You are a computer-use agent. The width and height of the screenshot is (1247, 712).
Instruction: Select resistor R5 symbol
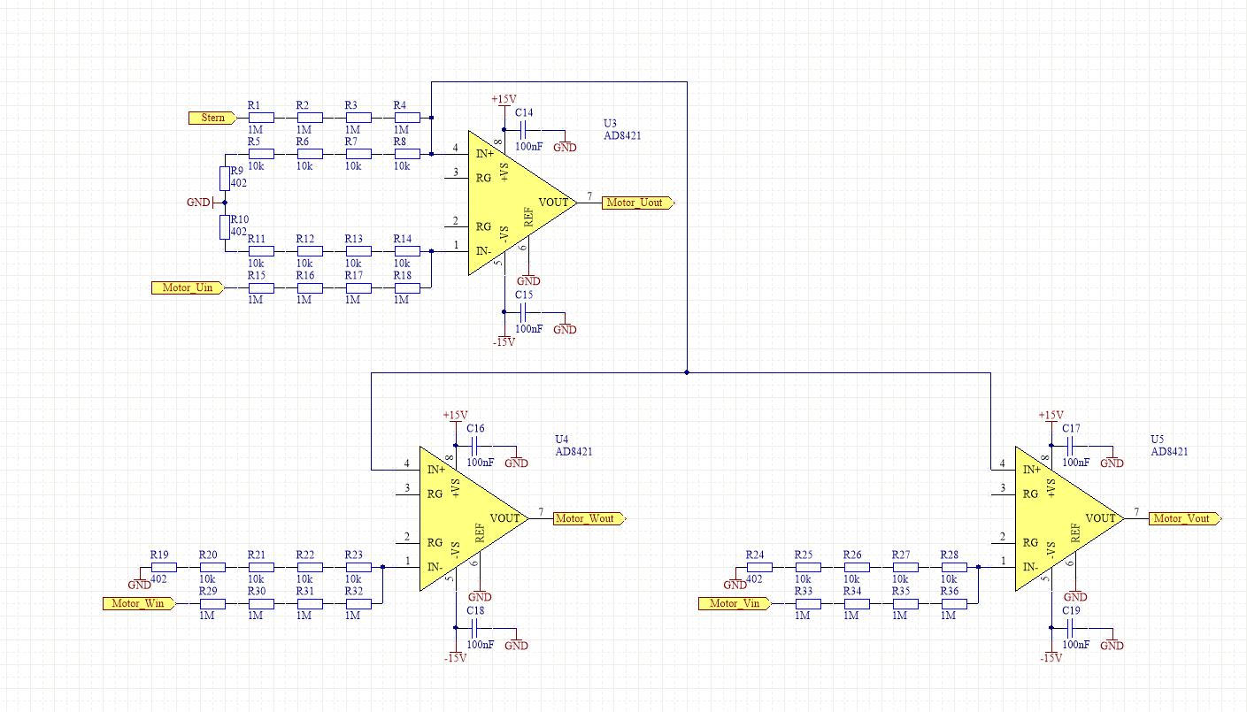click(x=261, y=154)
